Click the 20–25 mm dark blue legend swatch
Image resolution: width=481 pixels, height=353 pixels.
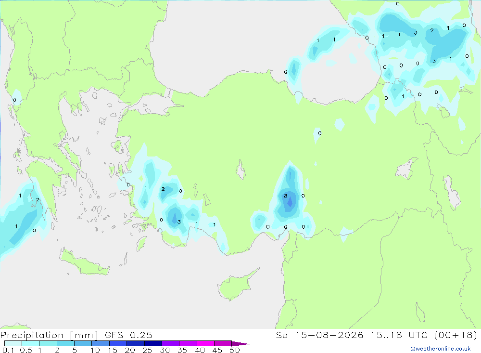coord(136,343)
